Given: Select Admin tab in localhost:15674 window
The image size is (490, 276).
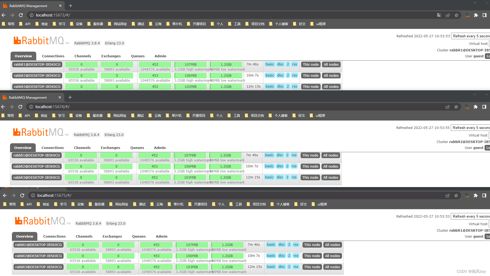Looking at the screenshot, I should pyautogui.click(x=160, y=148).
